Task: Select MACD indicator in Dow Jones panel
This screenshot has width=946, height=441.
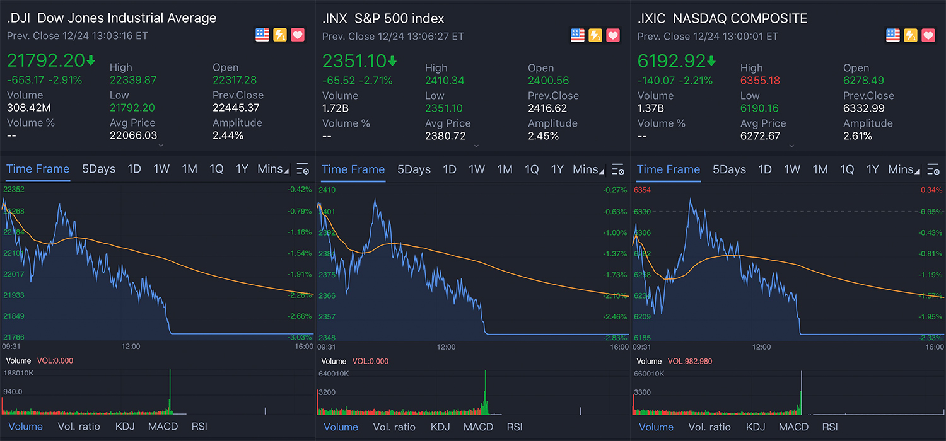Action: point(163,427)
